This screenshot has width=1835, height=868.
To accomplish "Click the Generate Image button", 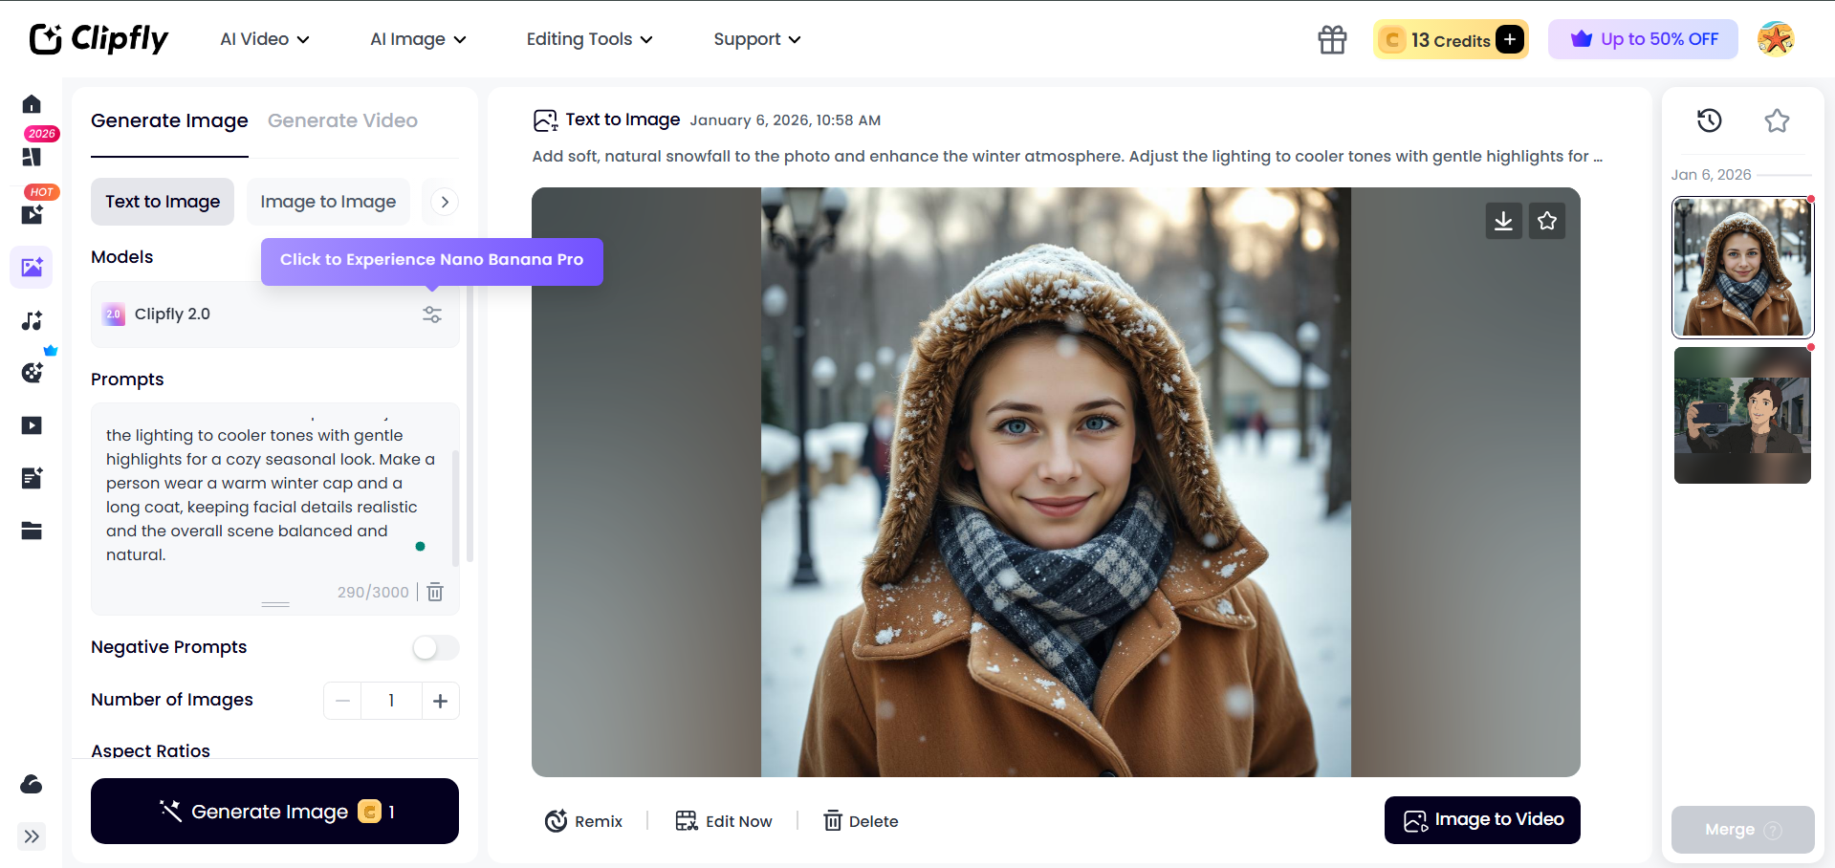I will tap(274, 812).
